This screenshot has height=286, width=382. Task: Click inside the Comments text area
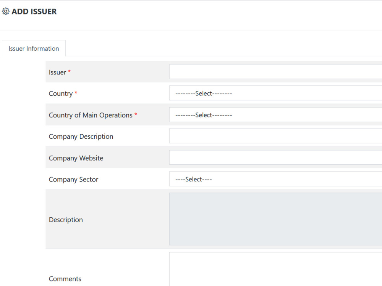pyautogui.click(x=275, y=269)
